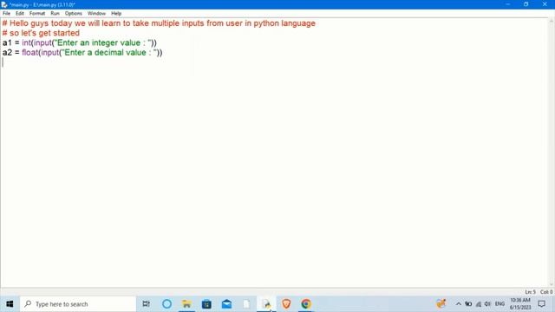Open the Run menu
This screenshot has height=312, width=555.
(55, 14)
